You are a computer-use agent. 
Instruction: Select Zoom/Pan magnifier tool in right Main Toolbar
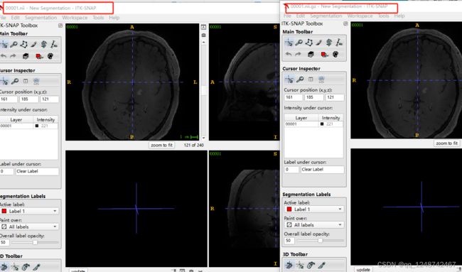point(299,43)
